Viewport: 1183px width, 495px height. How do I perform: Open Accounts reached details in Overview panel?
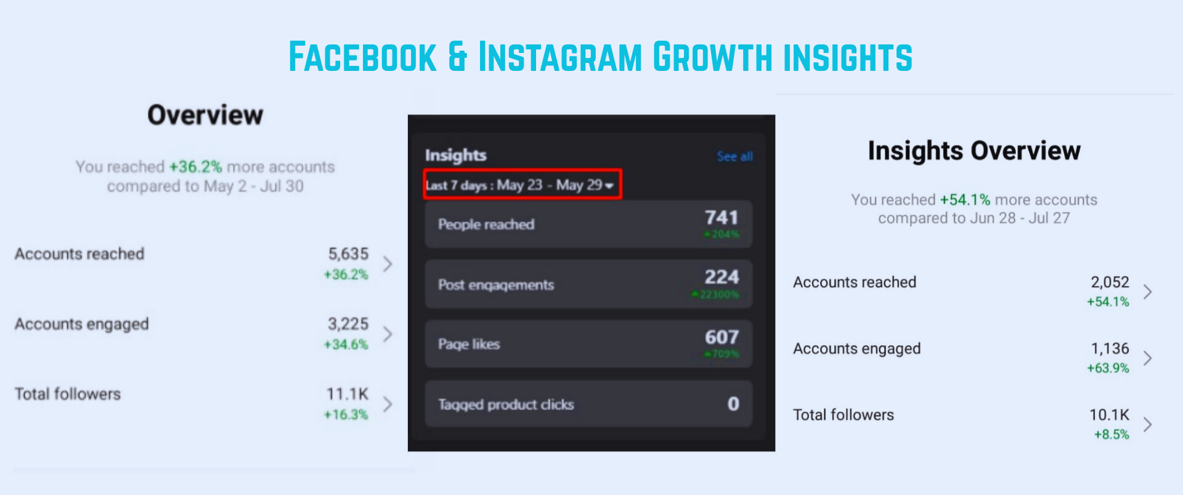coord(388,264)
